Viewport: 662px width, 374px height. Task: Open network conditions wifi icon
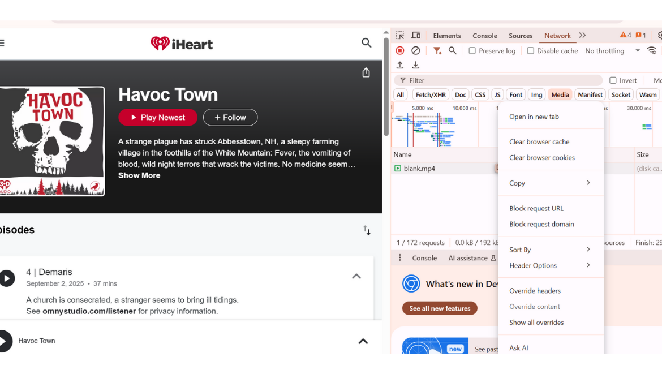[x=652, y=51]
